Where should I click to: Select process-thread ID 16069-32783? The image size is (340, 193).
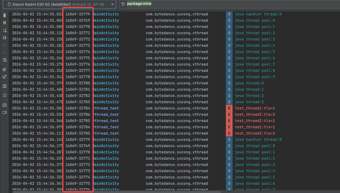pyautogui.click(x=78, y=102)
